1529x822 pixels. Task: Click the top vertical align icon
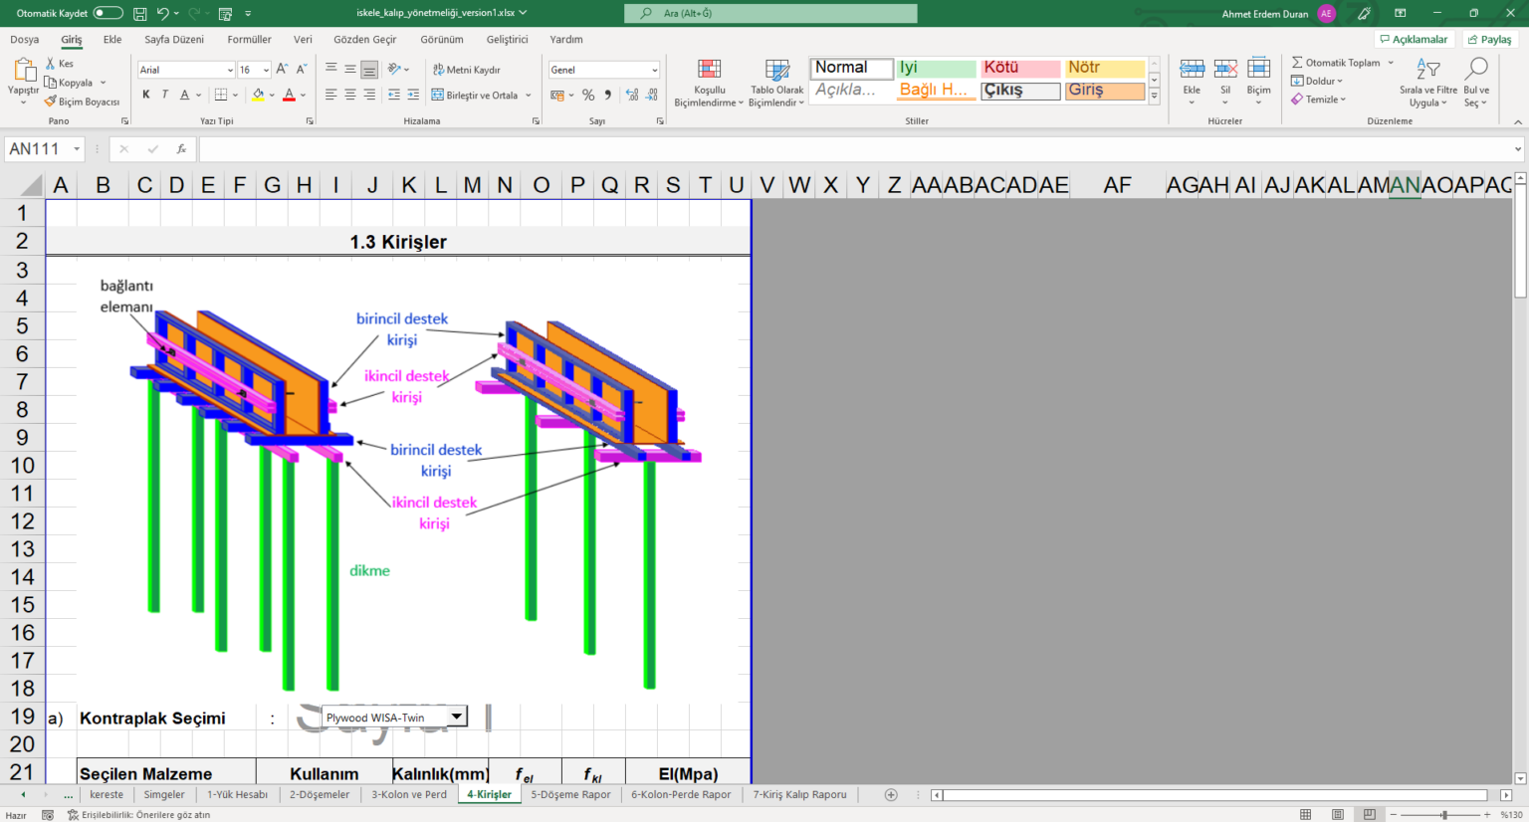(331, 70)
